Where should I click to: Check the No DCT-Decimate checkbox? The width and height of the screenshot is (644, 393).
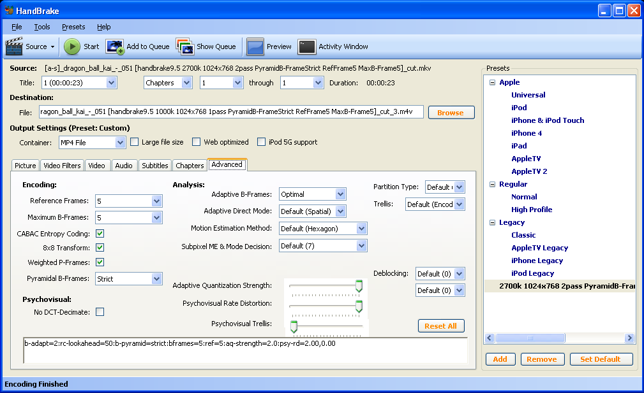(100, 312)
